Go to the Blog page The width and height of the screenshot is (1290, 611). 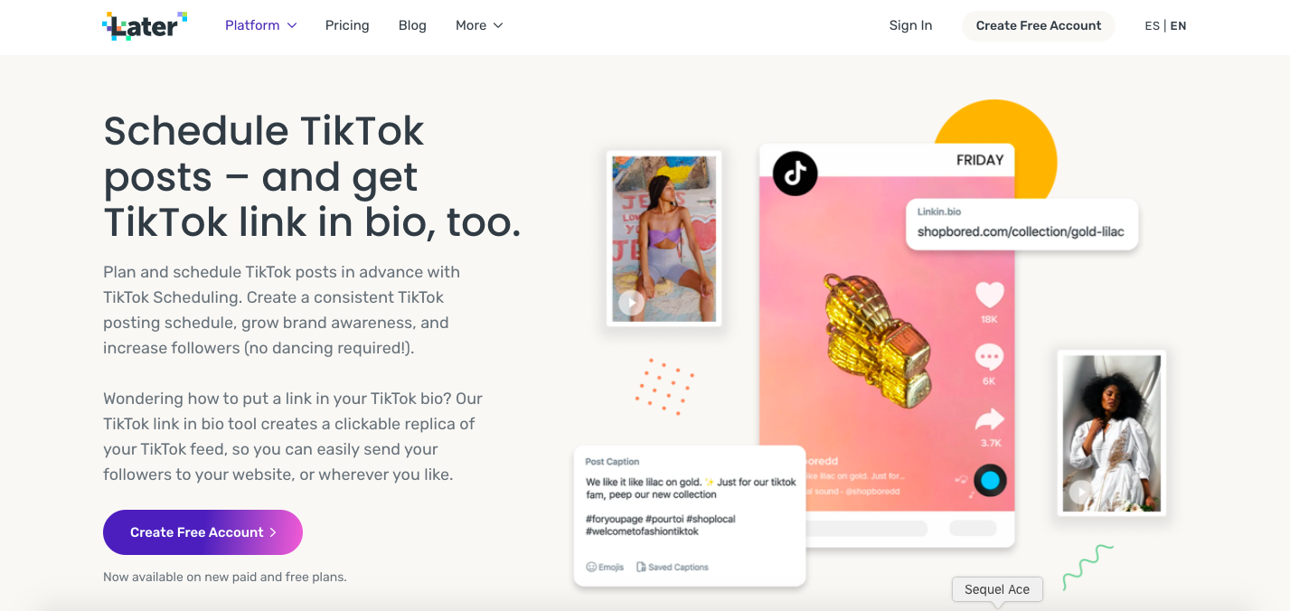[412, 25]
